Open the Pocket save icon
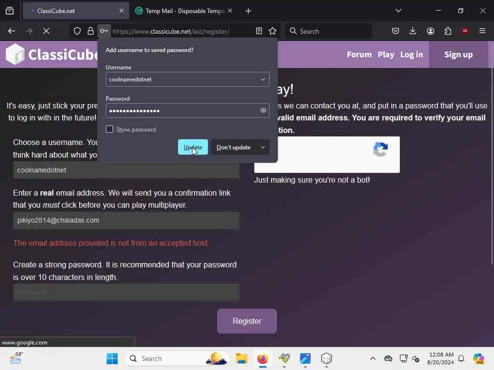Image resolution: width=494 pixels, height=370 pixels. coord(396,31)
